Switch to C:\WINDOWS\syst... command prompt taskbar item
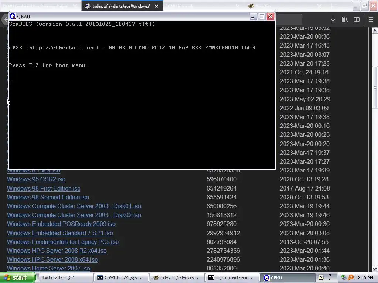This screenshot has height=283, width=378. (121, 278)
